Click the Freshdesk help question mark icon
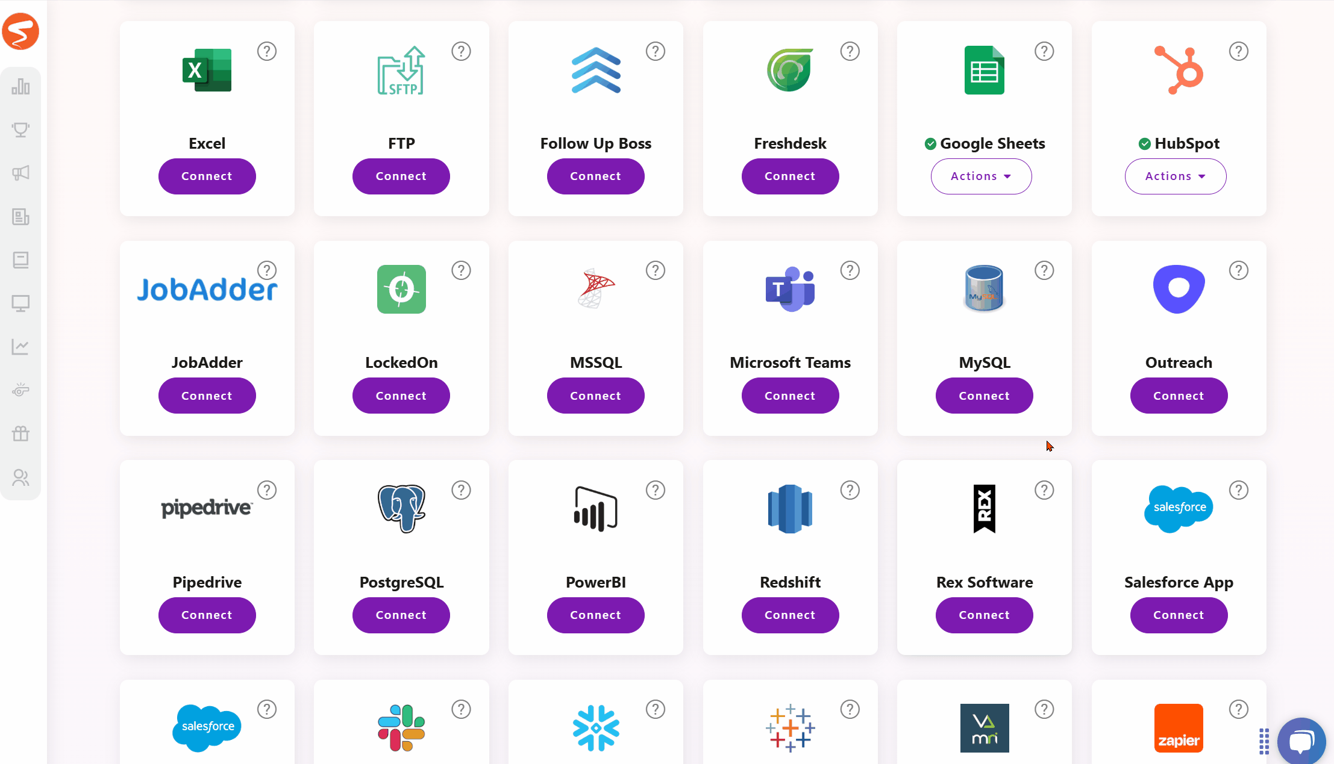1334x764 pixels. [x=850, y=51]
